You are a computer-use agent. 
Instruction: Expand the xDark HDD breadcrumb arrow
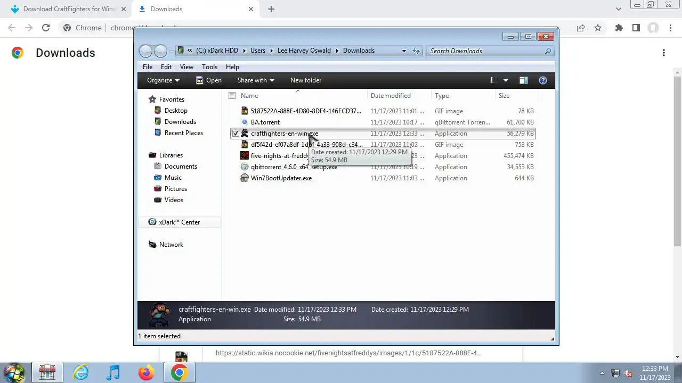(245, 51)
